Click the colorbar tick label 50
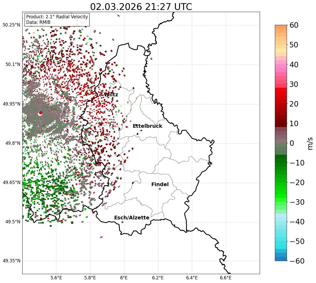Screen dimensions: 316x283 pyautogui.click(x=294, y=45)
